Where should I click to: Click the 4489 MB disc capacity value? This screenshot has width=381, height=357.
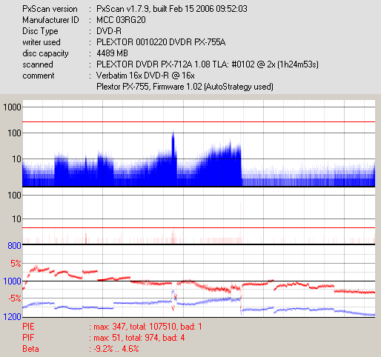112,53
